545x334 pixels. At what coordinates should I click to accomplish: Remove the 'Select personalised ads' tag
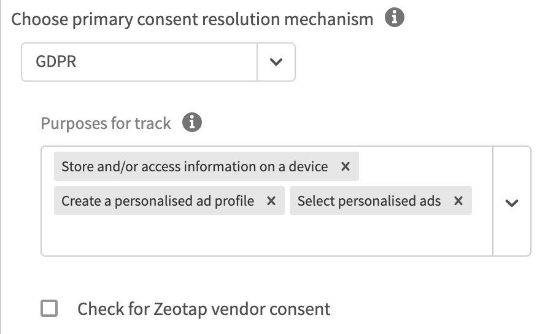coord(458,201)
